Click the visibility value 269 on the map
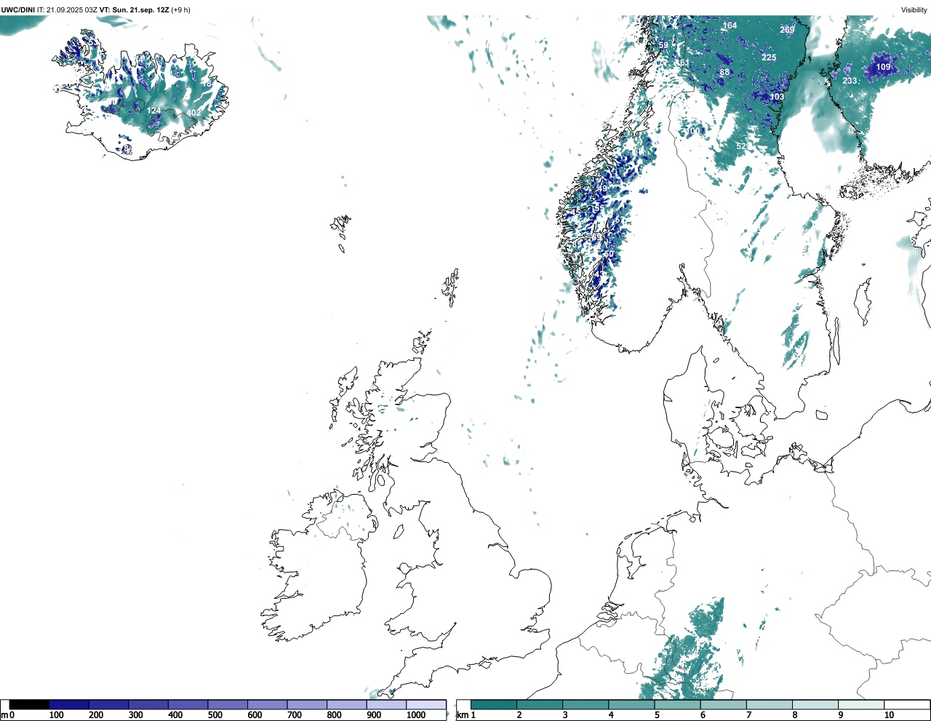 coord(787,30)
